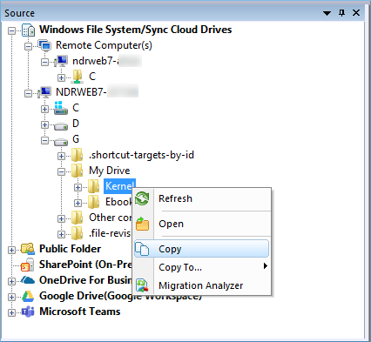Click the Other computers folder icon
The width and height of the screenshot is (371, 342).
[78, 218]
